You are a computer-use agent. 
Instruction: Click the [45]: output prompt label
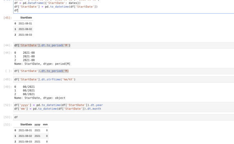pyautogui.click(x=8, y=18)
